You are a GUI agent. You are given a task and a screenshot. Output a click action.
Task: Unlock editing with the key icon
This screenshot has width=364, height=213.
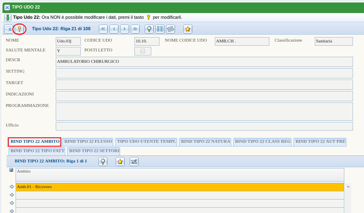click(x=20, y=29)
